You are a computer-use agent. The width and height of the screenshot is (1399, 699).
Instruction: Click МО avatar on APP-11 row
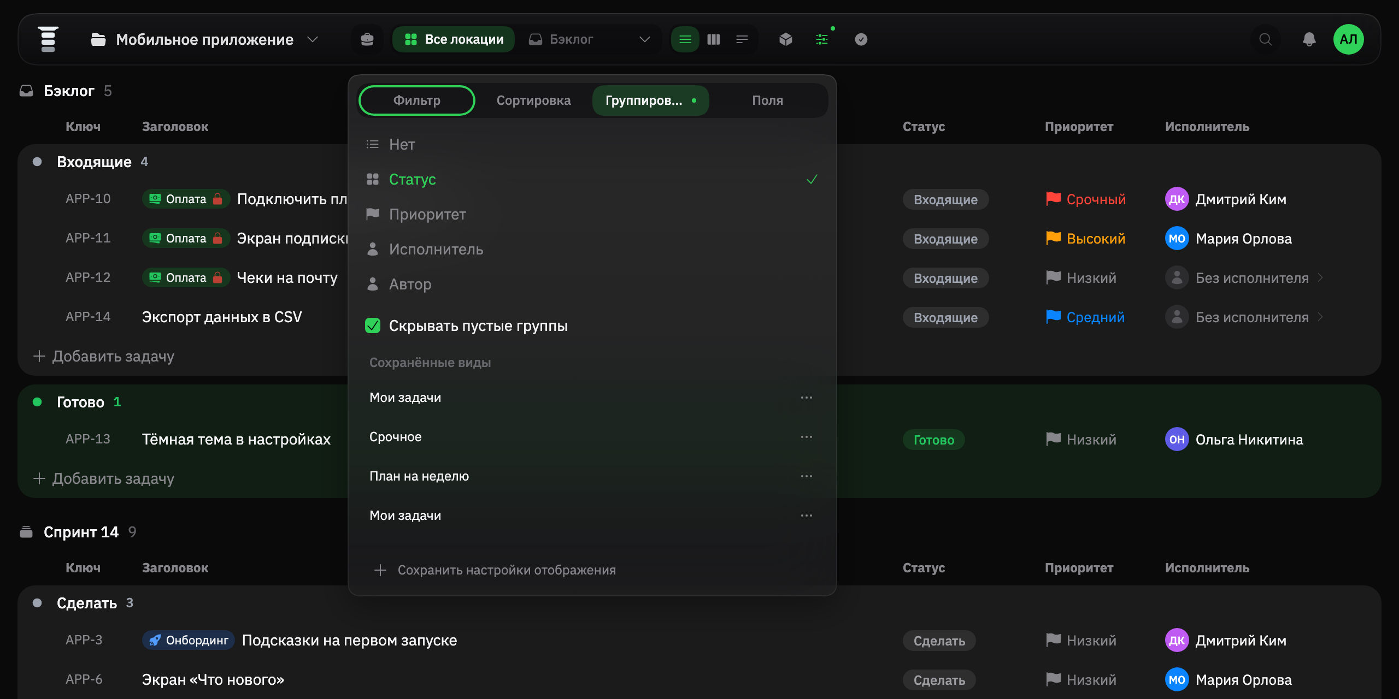tap(1177, 239)
